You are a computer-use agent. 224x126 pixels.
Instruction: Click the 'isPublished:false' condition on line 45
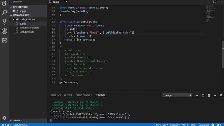click(x=118, y=33)
